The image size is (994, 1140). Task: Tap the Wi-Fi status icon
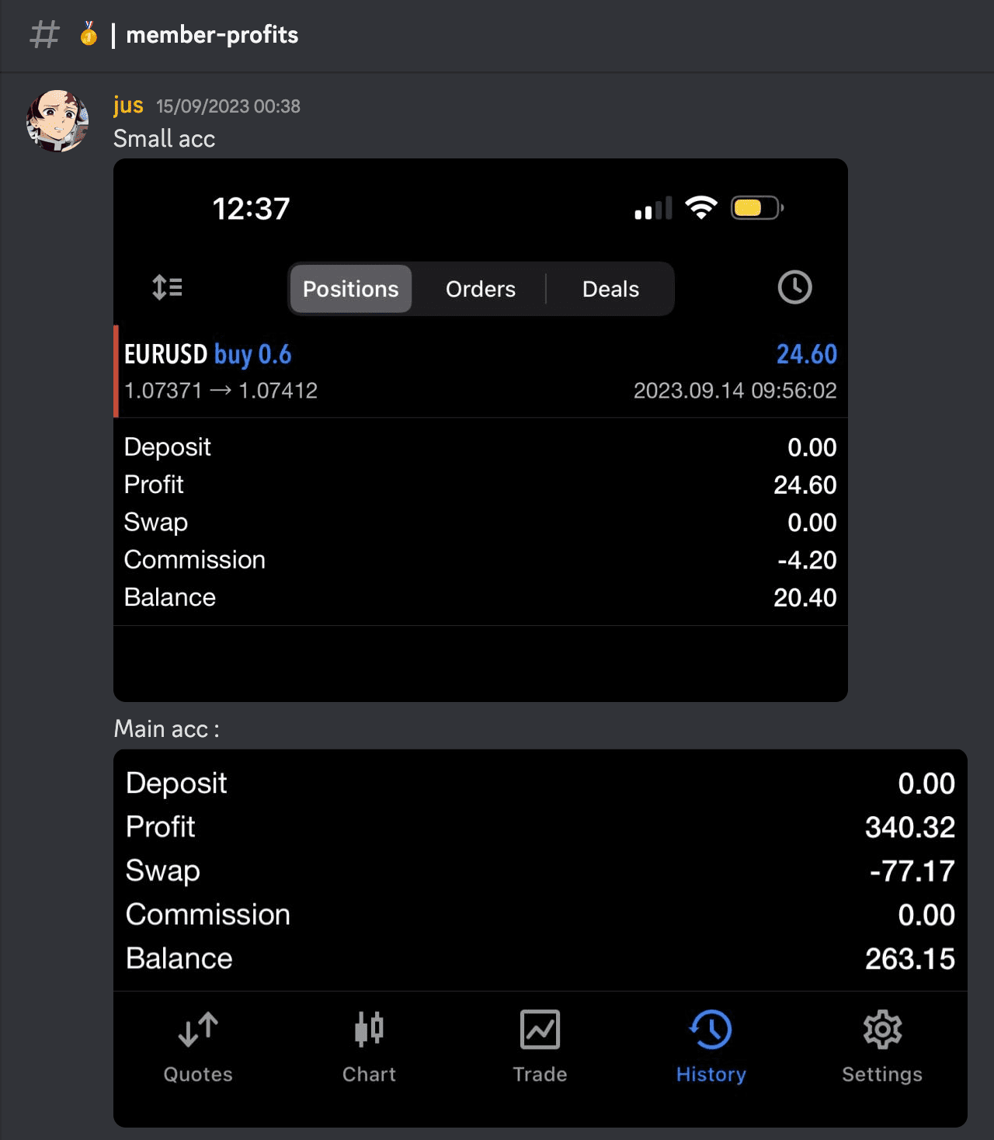700,207
